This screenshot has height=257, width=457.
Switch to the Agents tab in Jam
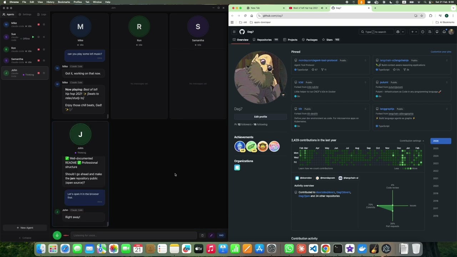tap(8, 14)
